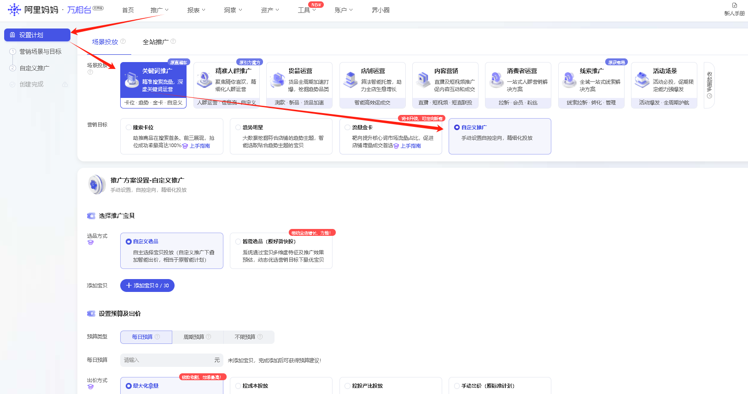
Task: Click the graduation cap icon under 出价方式
Action: point(90,387)
